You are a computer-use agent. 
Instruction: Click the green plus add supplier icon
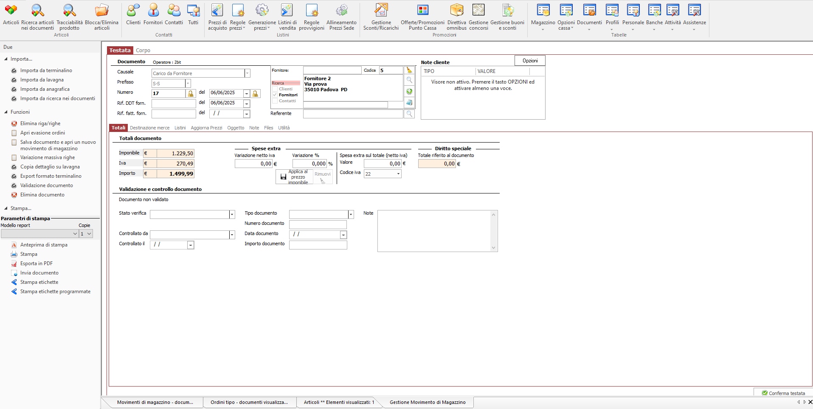[x=409, y=91]
